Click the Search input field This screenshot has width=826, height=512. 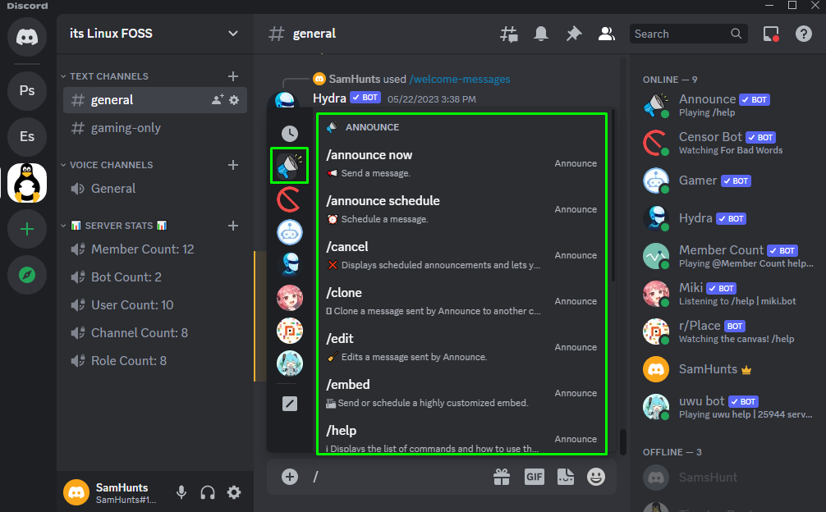688,34
